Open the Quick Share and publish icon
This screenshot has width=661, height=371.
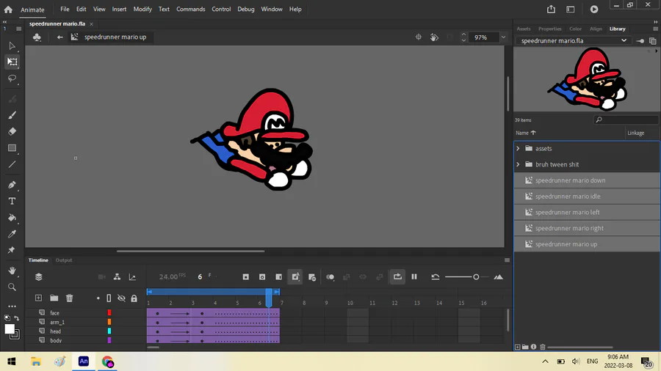(551, 9)
